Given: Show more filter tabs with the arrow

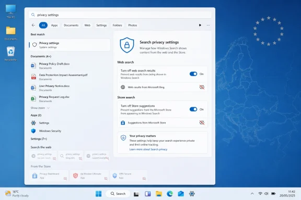Looking at the screenshot, I should 200,25.
